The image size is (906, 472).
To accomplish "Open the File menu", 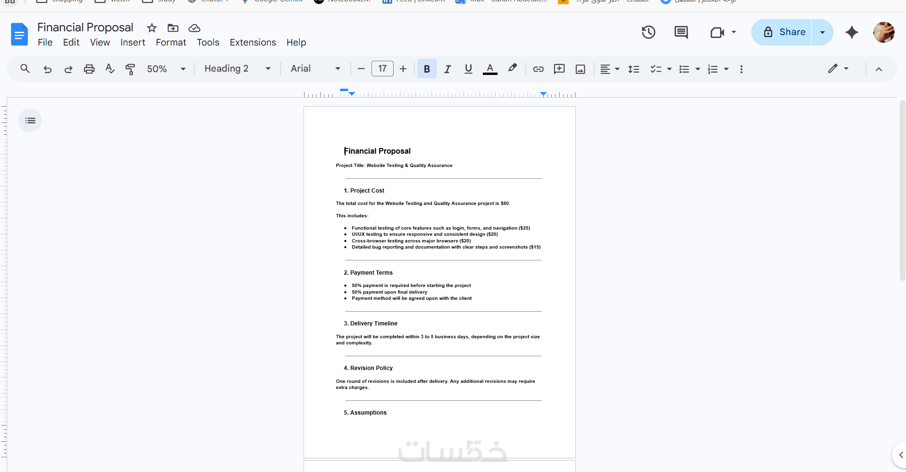I will (45, 42).
